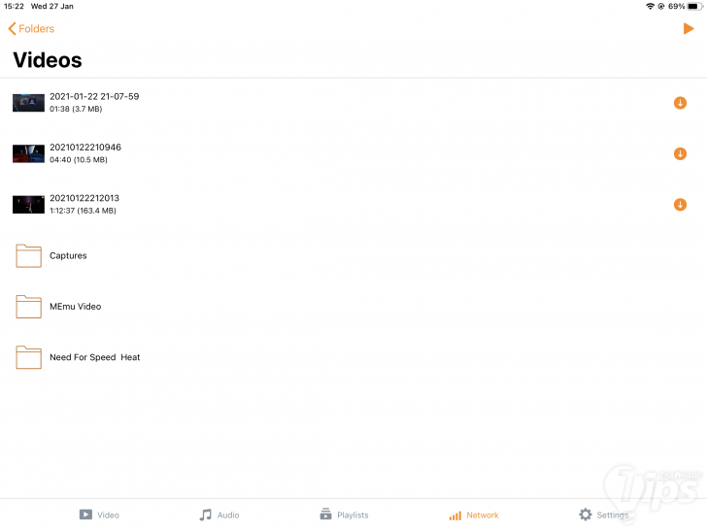Download the 2021-01-22 21-07-59 video

click(680, 103)
